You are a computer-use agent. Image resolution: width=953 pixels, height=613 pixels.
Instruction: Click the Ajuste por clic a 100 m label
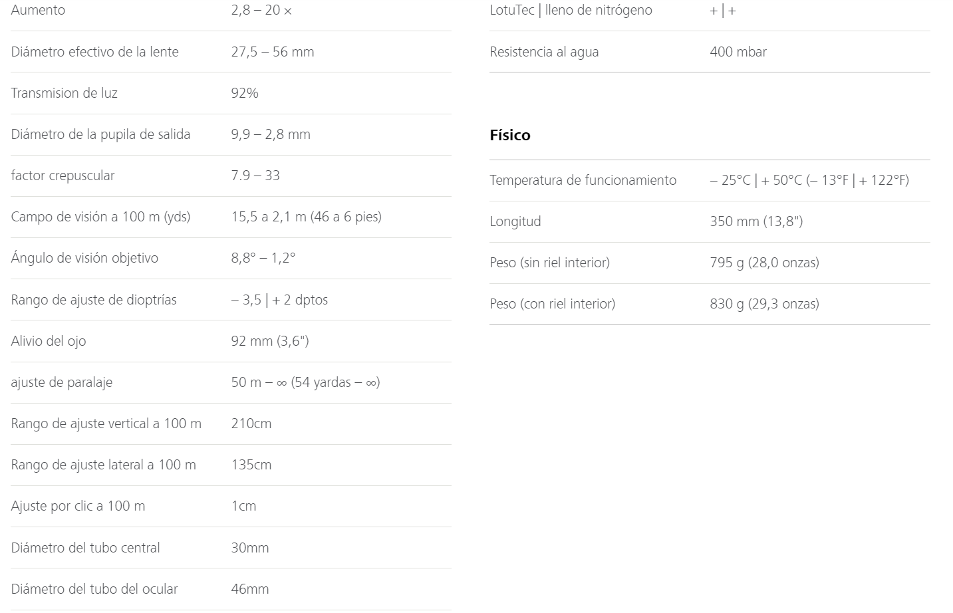pos(78,506)
